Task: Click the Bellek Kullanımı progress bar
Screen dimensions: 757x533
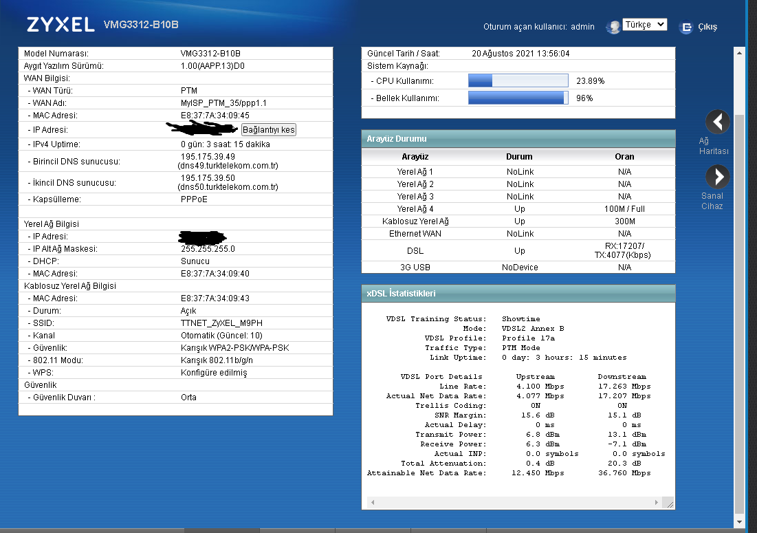Action: click(x=518, y=98)
